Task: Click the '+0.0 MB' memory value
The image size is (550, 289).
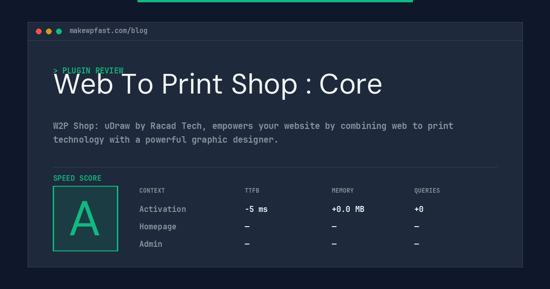Action: point(348,209)
